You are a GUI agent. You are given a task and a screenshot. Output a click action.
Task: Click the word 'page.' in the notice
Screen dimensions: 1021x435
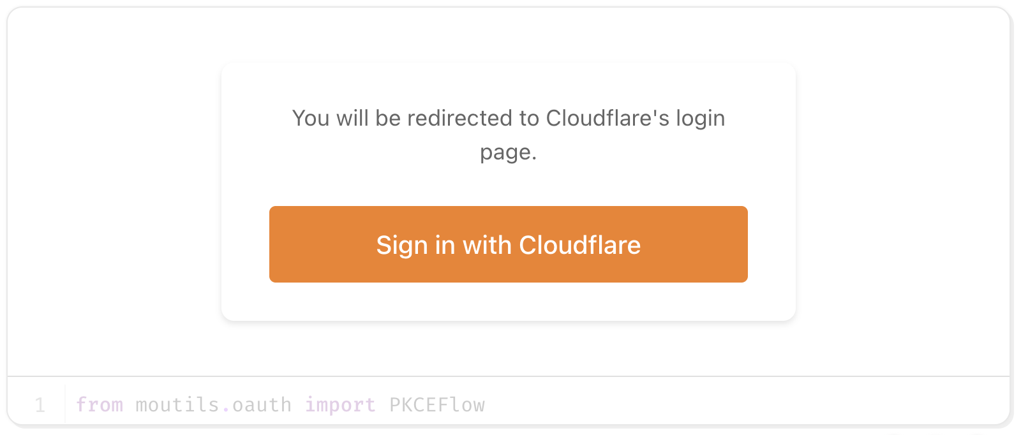pos(508,152)
